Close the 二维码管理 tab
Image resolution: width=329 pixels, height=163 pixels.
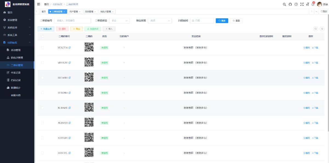point(64,11)
